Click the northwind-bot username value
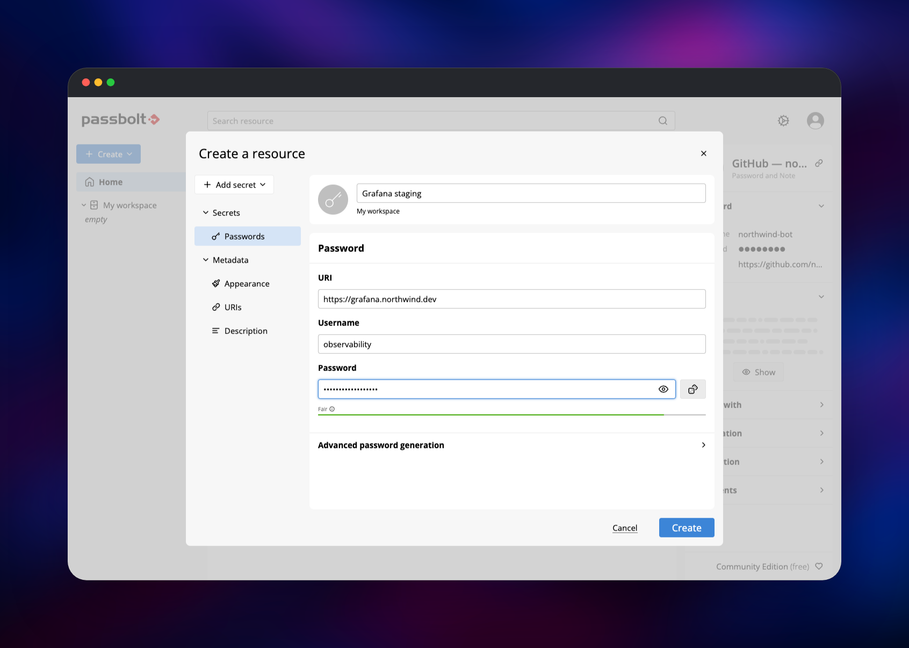 (x=765, y=234)
